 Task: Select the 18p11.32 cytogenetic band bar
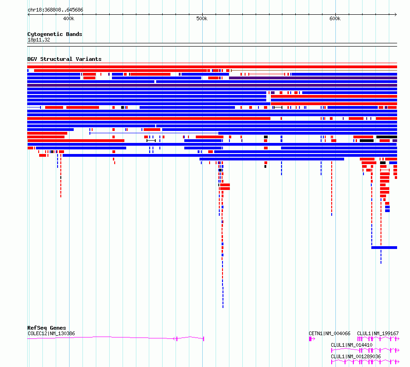point(212,45)
